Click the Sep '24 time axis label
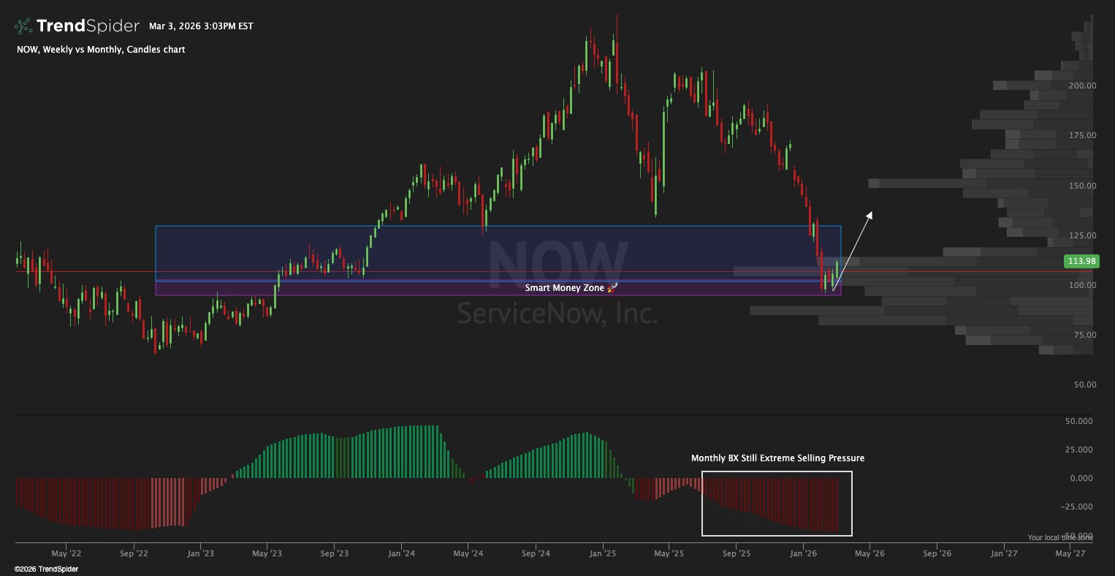 pos(536,553)
